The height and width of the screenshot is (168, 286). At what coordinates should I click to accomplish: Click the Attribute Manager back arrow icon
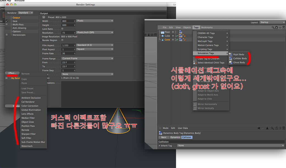tap(259, 128)
